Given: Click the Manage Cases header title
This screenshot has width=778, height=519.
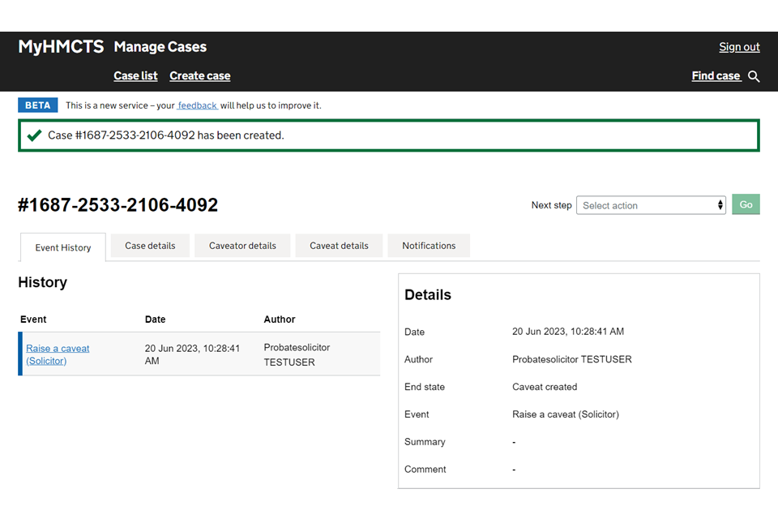Looking at the screenshot, I should (x=160, y=47).
